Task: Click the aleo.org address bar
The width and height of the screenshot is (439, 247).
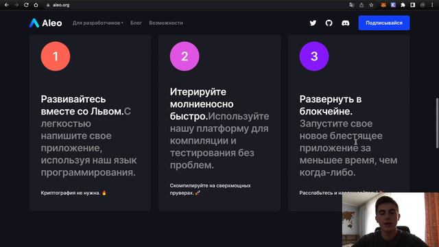Action: [x=196, y=5]
